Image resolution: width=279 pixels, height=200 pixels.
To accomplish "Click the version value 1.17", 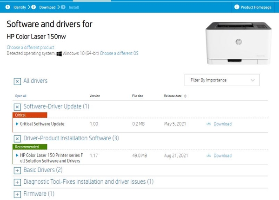I will coord(94,156).
